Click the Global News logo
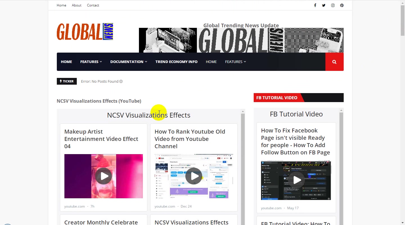405x225 pixels. click(85, 31)
